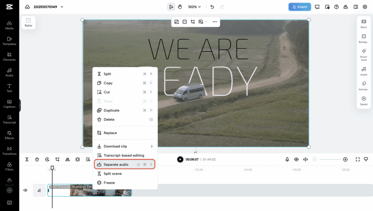373x211 pixels.
Task: Select the hand pan tool
Action: (x=180, y=7)
